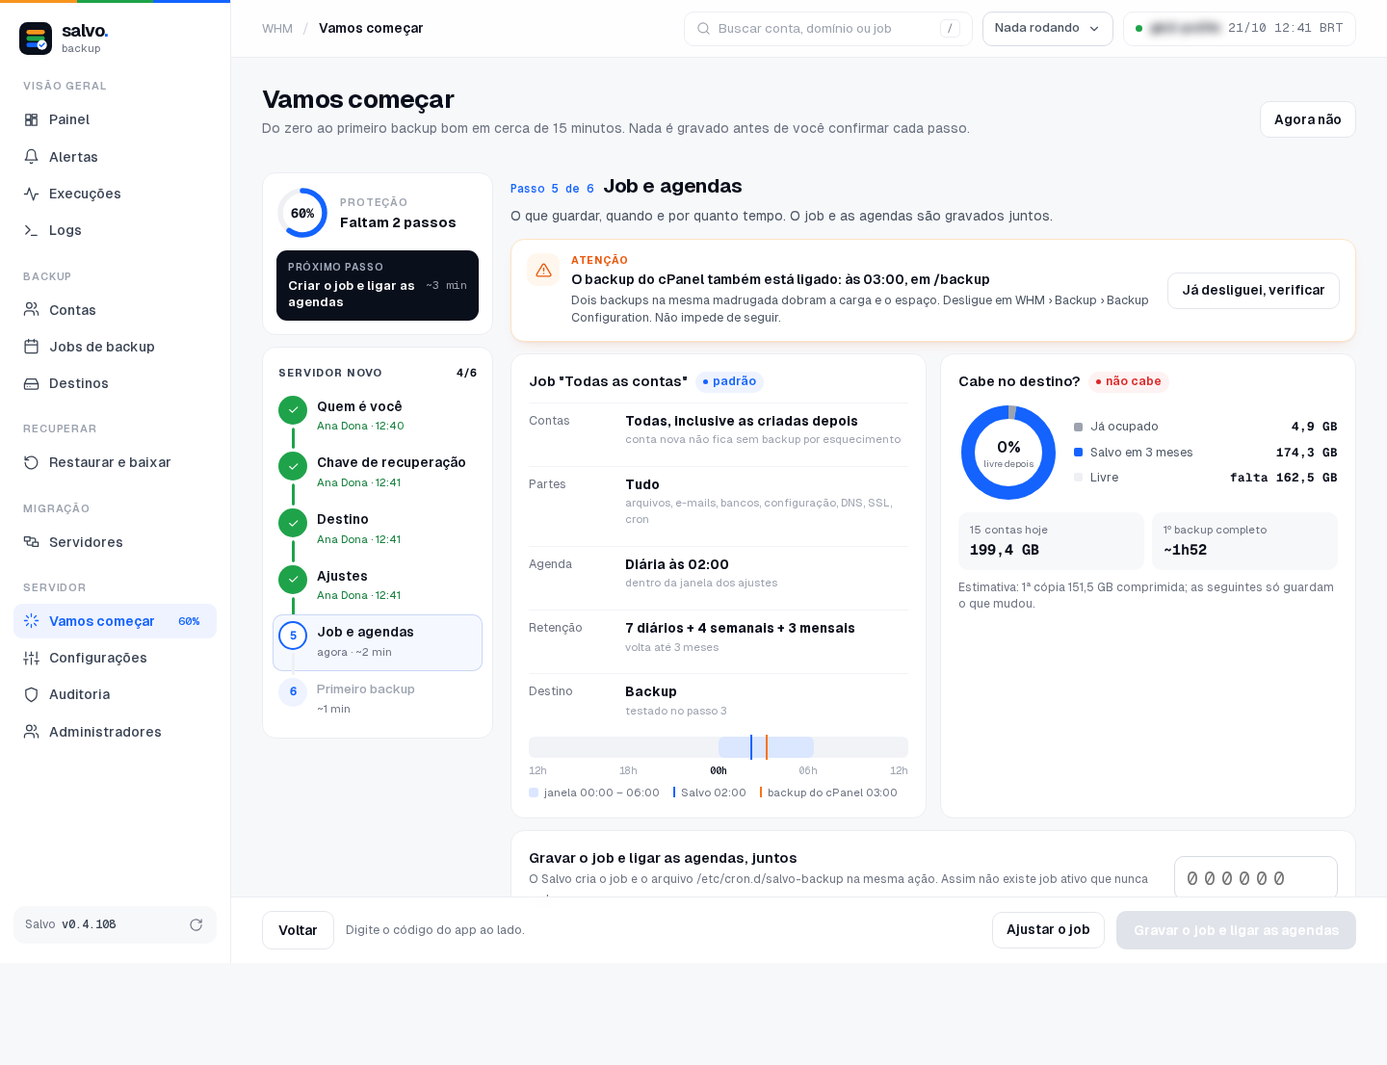1387x1065 pixels.
Task: Click the six-digit app code input
Action: click(x=1256, y=878)
